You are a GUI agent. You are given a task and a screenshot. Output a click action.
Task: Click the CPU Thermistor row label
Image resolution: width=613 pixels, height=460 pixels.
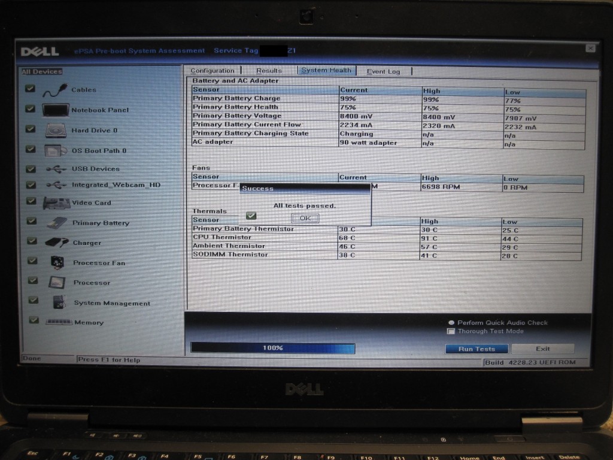[222, 237]
